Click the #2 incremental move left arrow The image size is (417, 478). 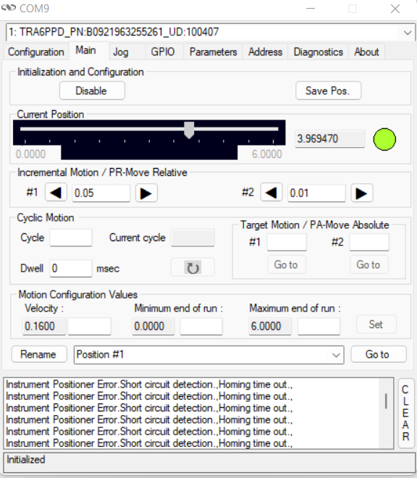271,193
